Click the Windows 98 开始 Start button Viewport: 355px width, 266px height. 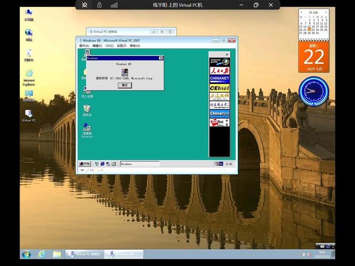point(85,164)
